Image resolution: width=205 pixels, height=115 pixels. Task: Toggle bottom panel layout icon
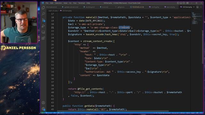coord(181,3)
